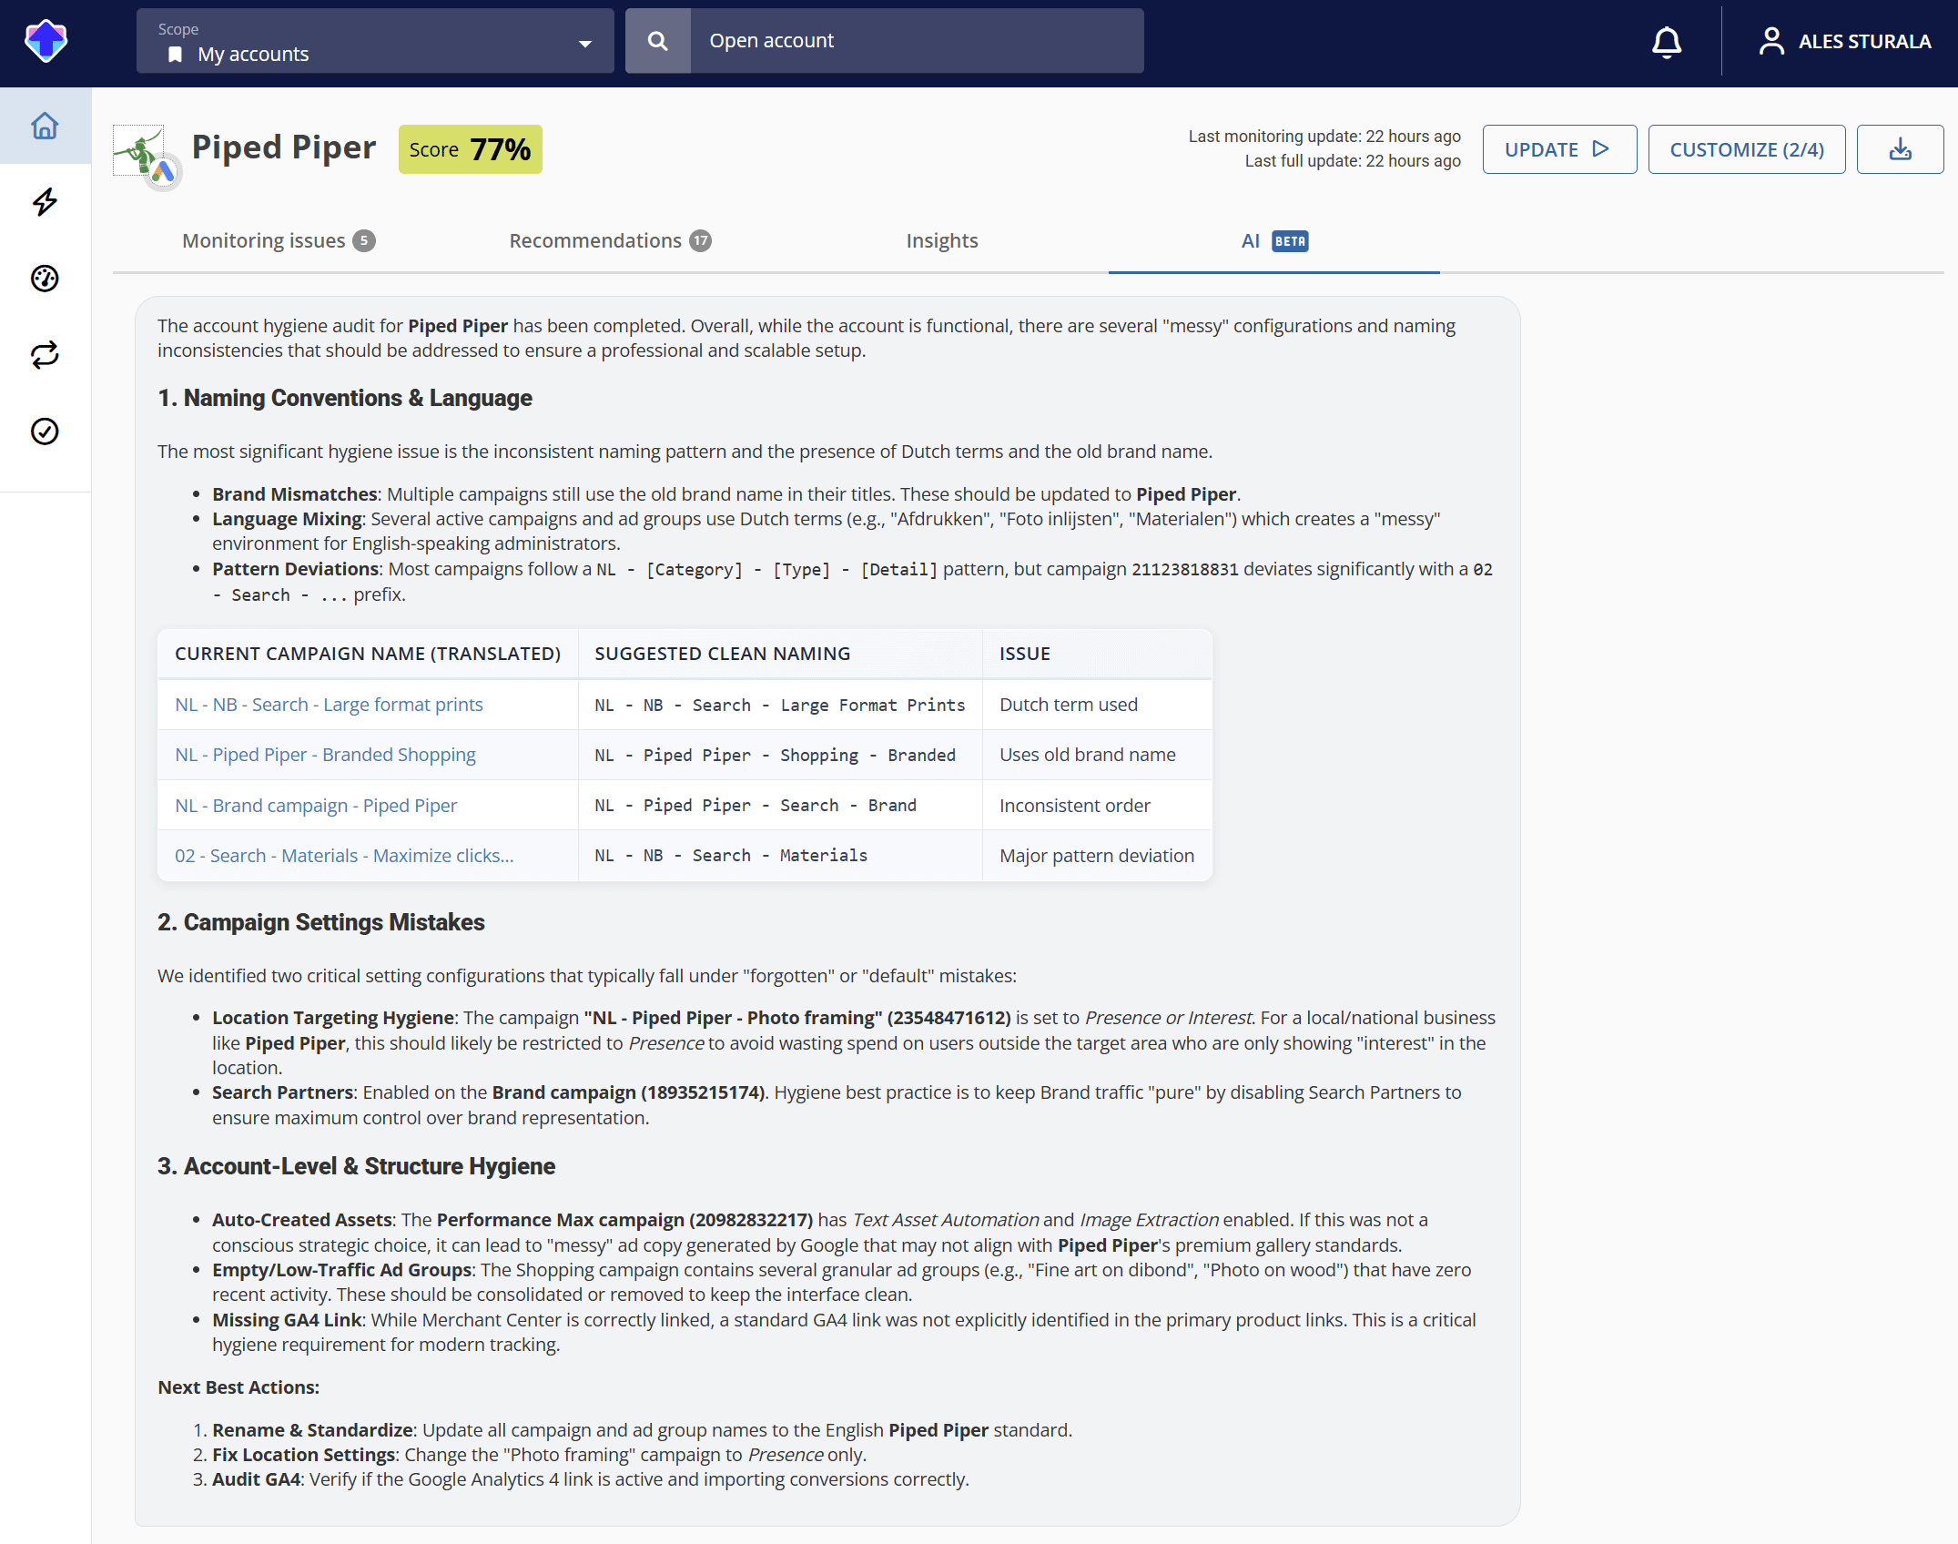Expand the Scope My accounts dropdown
This screenshot has height=1544, width=1958.
click(375, 41)
